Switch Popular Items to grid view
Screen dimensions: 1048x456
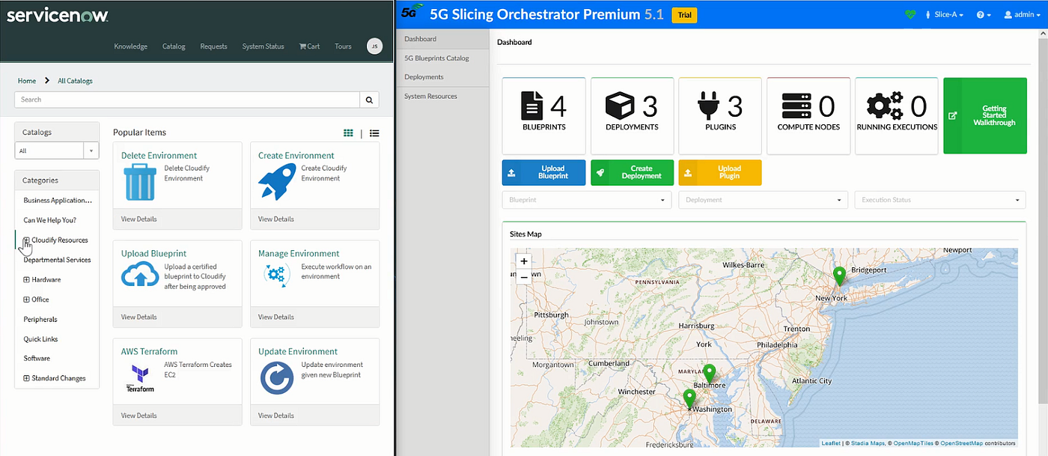[x=348, y=133]
